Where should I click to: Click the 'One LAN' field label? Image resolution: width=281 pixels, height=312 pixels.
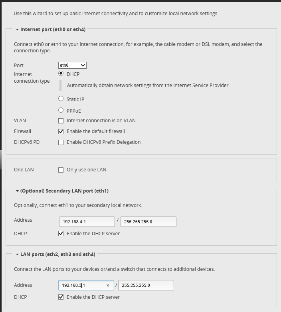click(24, 170)
